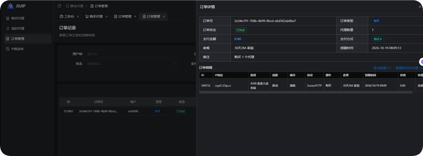Switch to the 购买代理 tab

(96, 17)
